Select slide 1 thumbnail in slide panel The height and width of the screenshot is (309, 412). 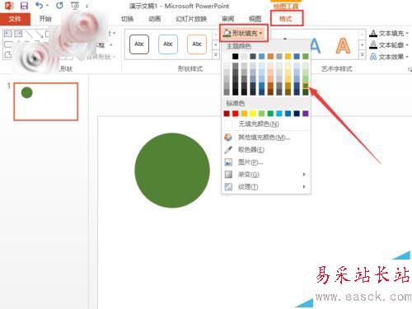point(46,101)
